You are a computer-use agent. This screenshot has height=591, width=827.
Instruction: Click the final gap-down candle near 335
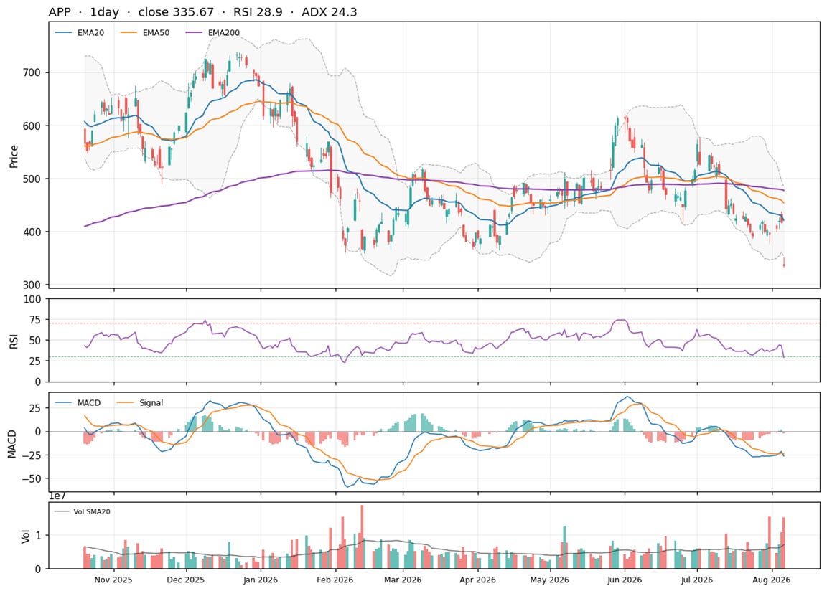[784, 264]
